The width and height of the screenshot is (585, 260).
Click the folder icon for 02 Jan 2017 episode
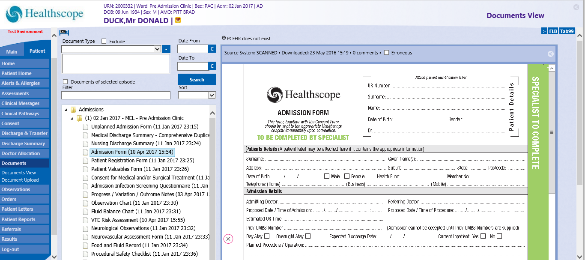79,118
